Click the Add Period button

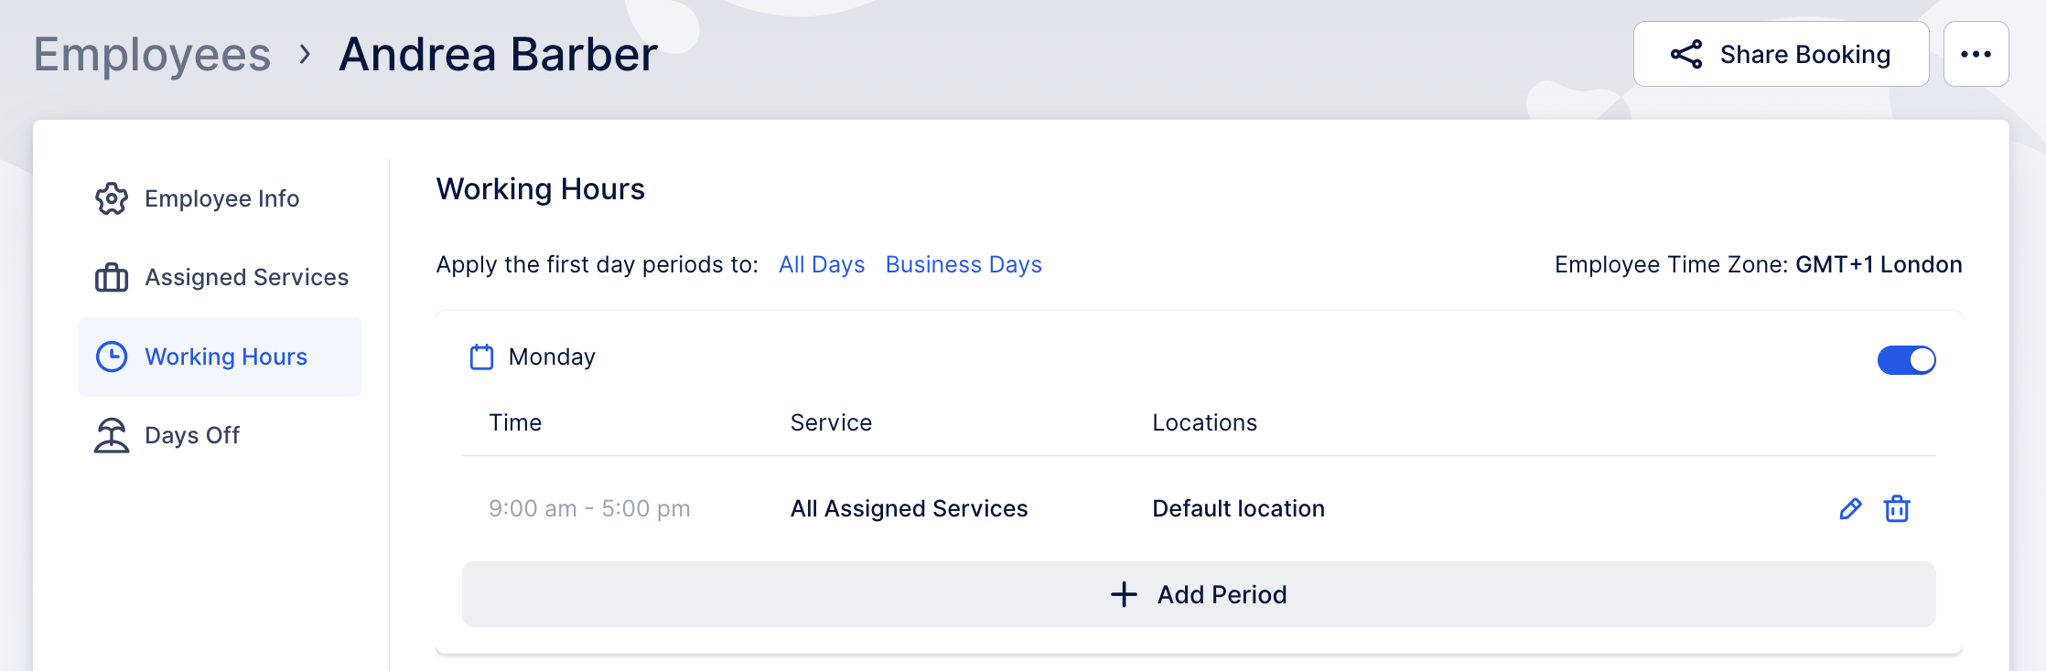1199,594
